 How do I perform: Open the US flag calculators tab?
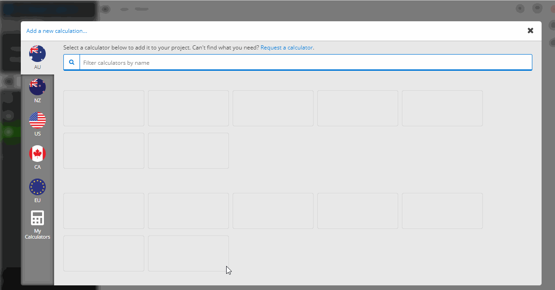point(37,124)
